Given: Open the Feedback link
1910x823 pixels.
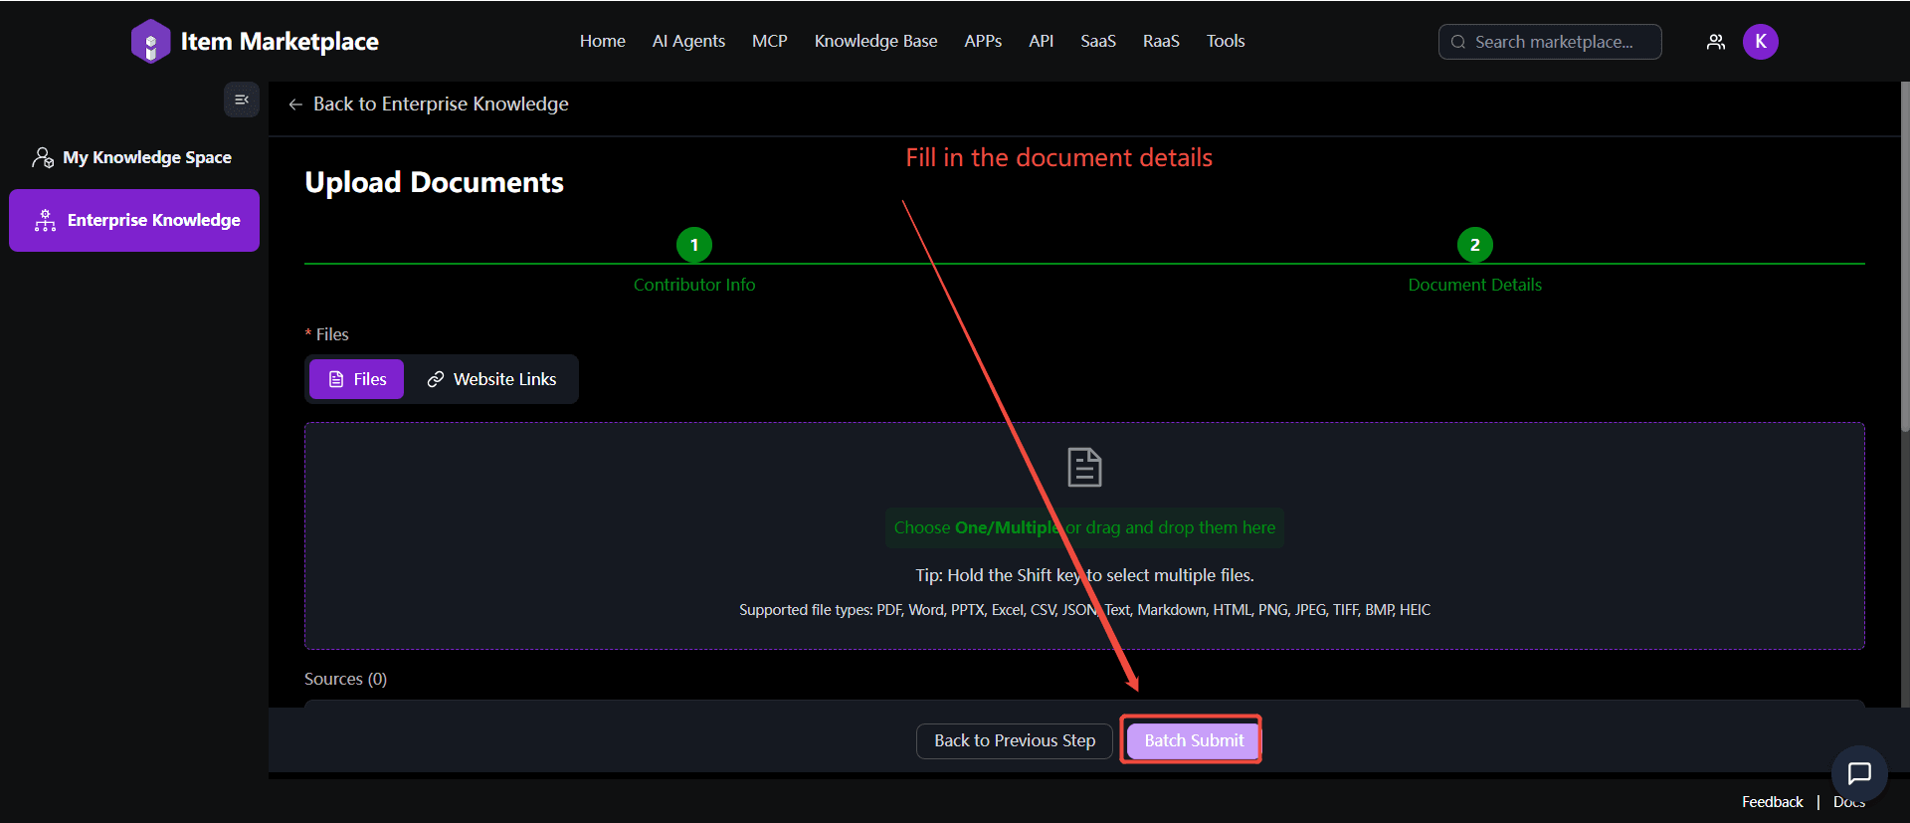Looking at the screenshot, I should click(1772, 802).
